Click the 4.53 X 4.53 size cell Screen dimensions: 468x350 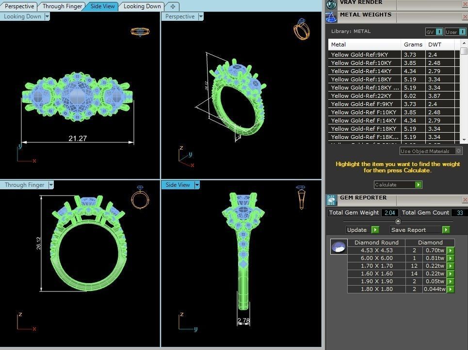click(x=376, y=250)
